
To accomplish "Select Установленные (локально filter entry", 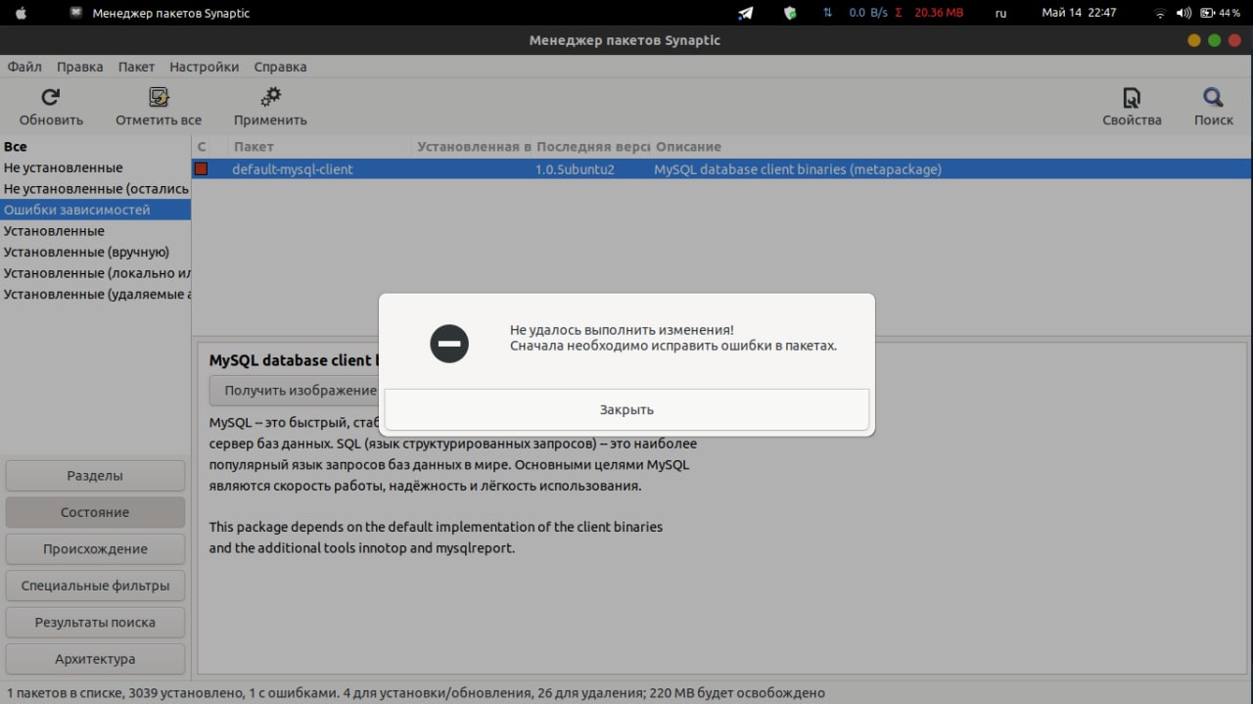I will pyautogui.click(x=95, y=273).
